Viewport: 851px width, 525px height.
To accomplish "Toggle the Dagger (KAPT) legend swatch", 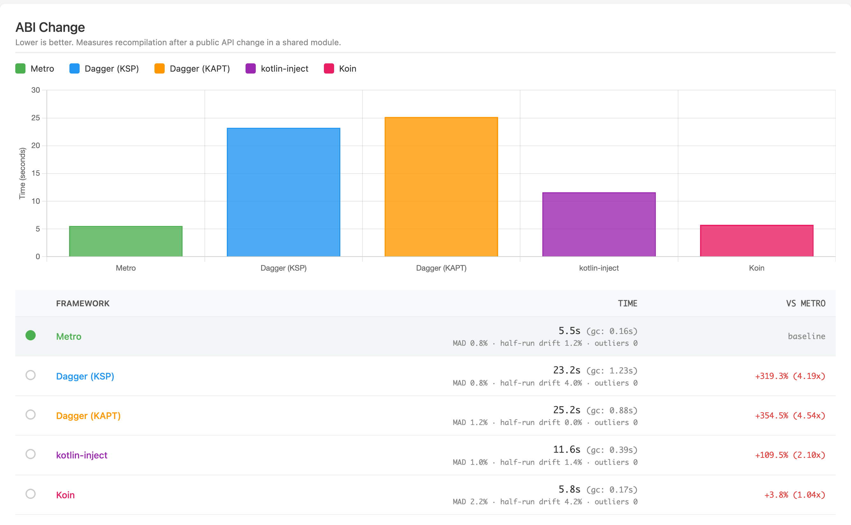I will [x=160, y=68].
